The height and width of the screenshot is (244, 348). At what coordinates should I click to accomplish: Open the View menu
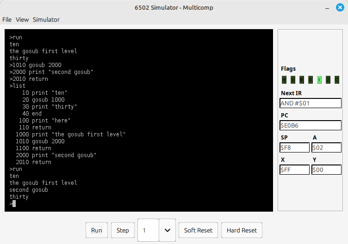click(22, 19)
